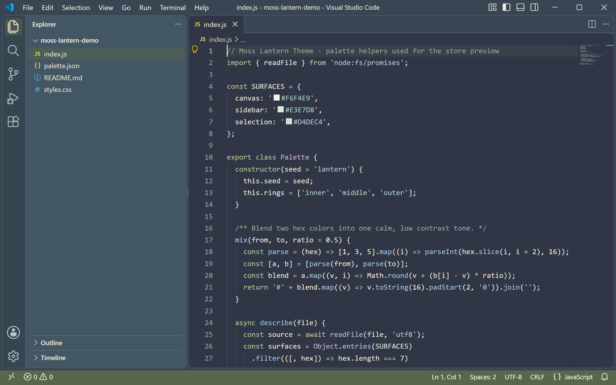
Task: Click the #D4DEC4 selection color swatch
Action: pos(289,121)
